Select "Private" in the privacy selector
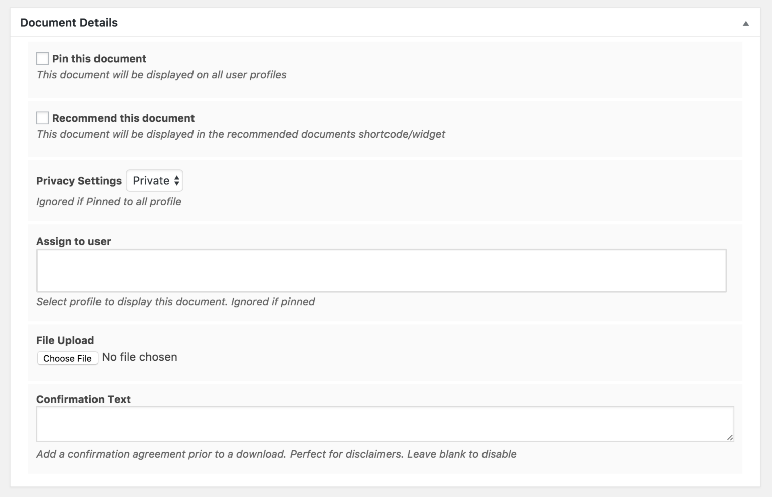The width and height of the screenshot is (772, 497). (151, 180)
